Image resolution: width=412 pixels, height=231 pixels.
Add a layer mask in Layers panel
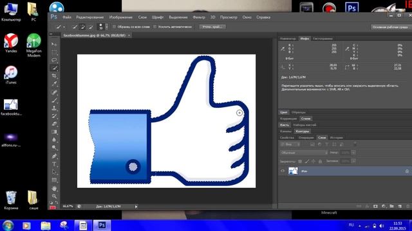375,207
